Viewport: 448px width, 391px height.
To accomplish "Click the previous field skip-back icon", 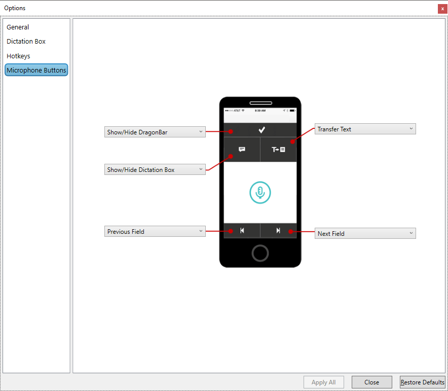I will pyautogui.click(x=242, y=231).
